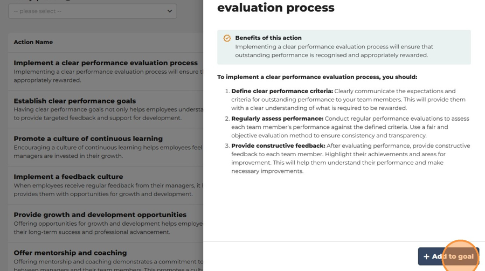The height and width of the screenshot is (271, 485).
Task: Click the 'To implement a clear performance' subheading
Action: coord(317,77)
